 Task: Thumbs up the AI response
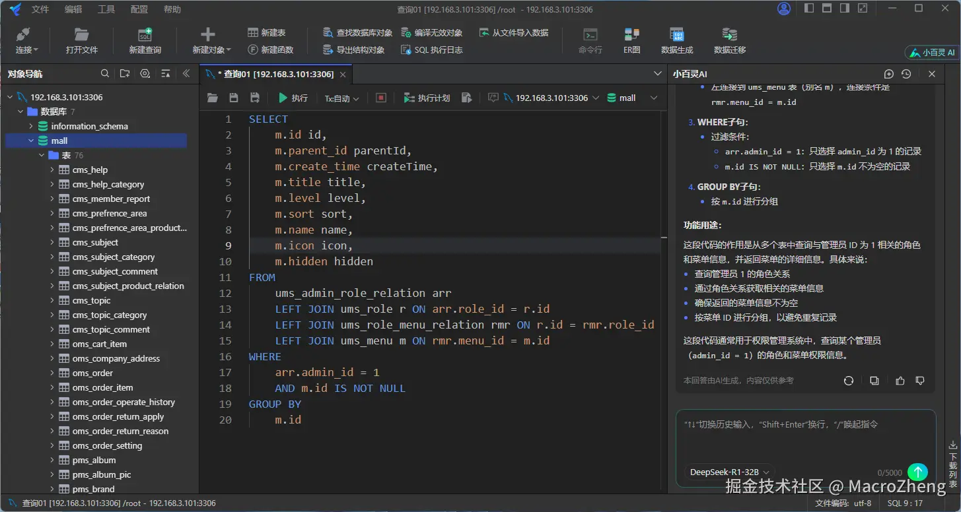click(x=900, y=381)
